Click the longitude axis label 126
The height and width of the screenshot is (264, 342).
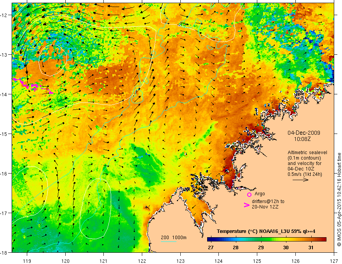pos(295,261)
